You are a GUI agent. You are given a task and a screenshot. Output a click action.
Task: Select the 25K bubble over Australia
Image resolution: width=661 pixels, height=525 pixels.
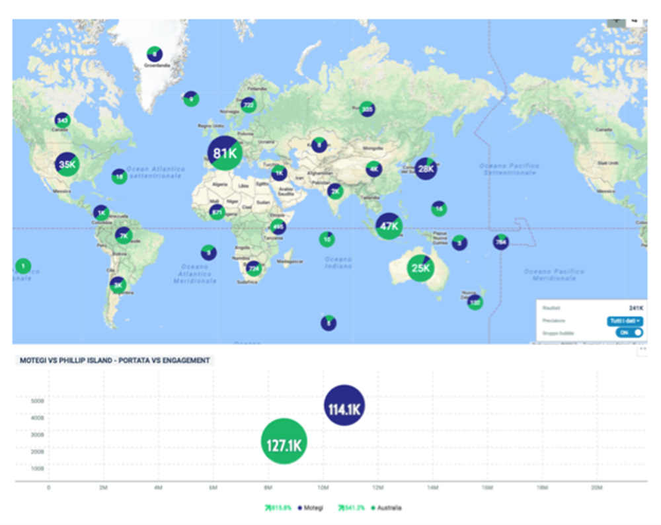coord(420,268)
